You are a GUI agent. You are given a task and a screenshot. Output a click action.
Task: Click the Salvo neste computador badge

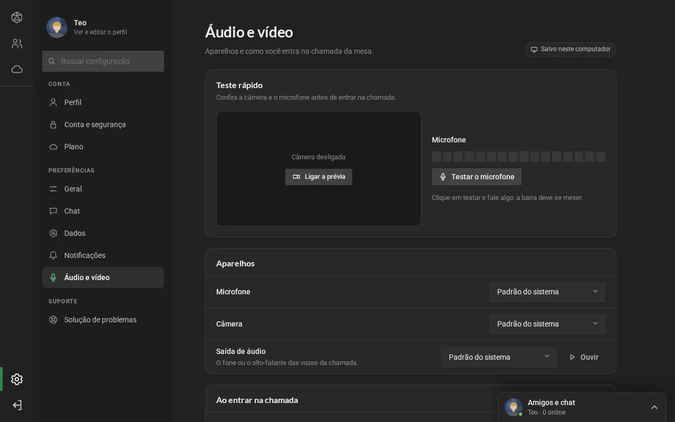coord(571,49)
